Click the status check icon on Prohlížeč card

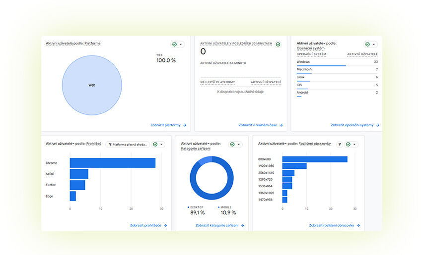(x=155, y=145)
